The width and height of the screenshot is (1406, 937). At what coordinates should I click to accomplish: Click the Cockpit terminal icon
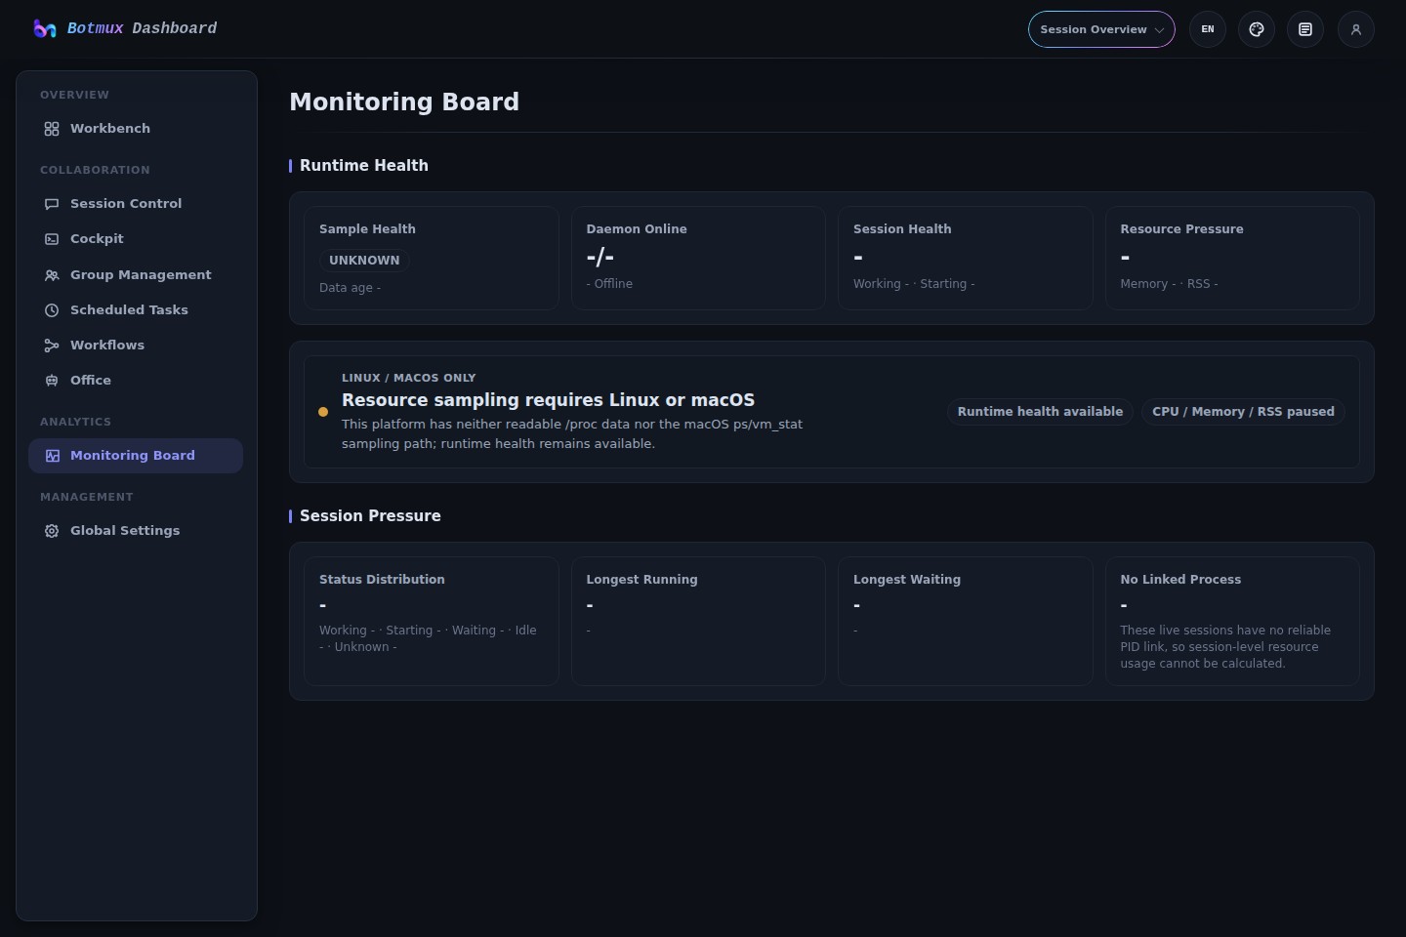click(52, 239)
